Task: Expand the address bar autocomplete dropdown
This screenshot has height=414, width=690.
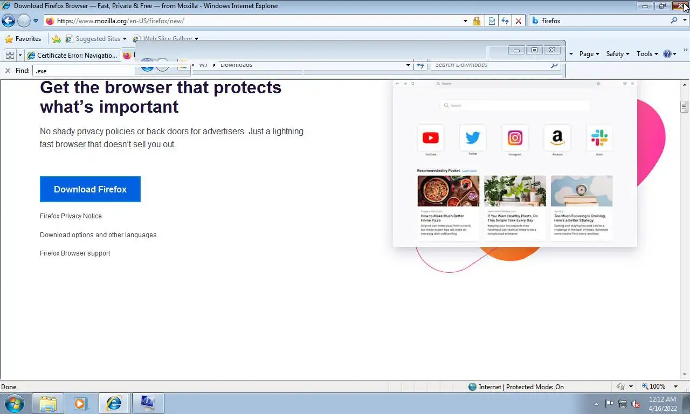Action: (x=465, y=21)
